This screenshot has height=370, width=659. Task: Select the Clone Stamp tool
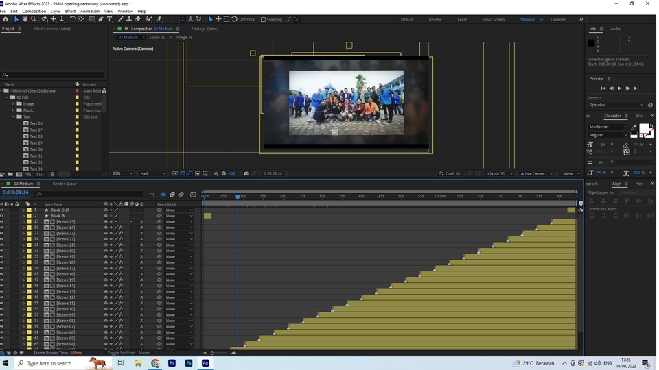pos(129,19)
